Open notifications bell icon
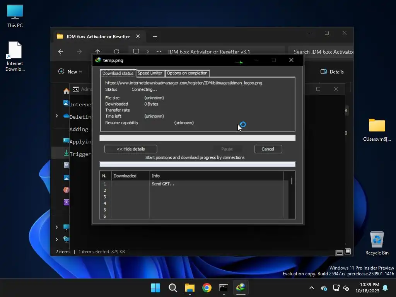Image resolution: width=396 pixels, height=297 pixels. click(385, 288)
